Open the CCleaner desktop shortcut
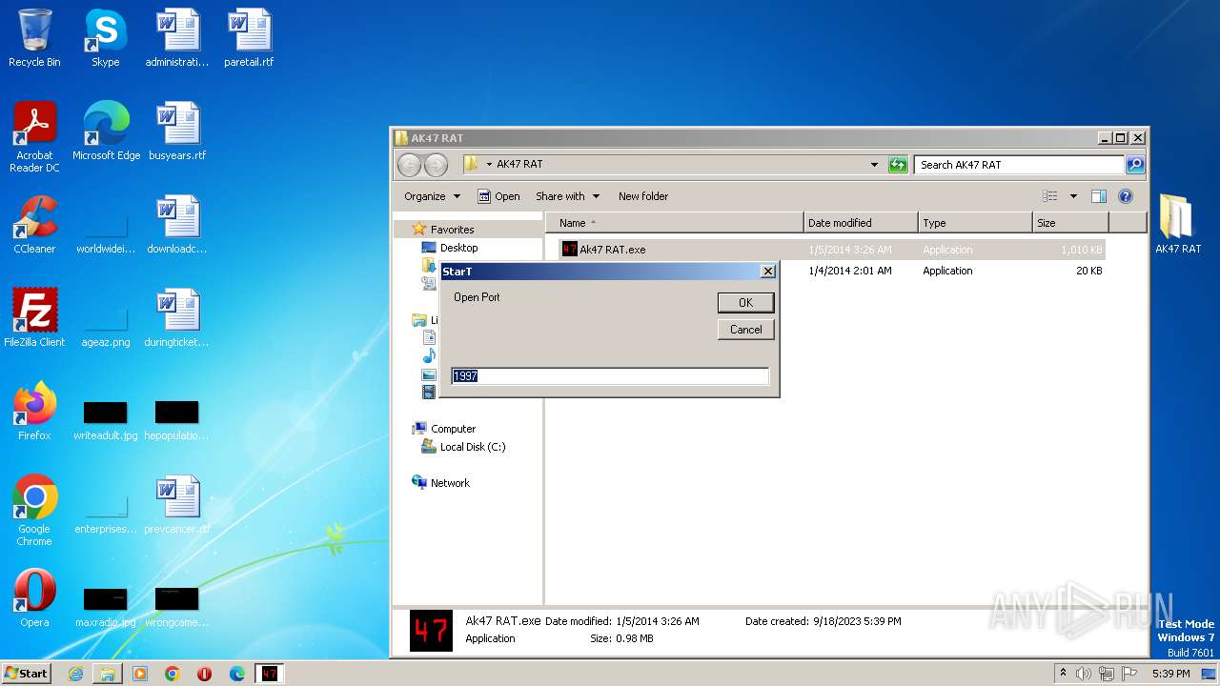Image resolution: width=1220 pixels, height=686 pixels. point(34,225)
